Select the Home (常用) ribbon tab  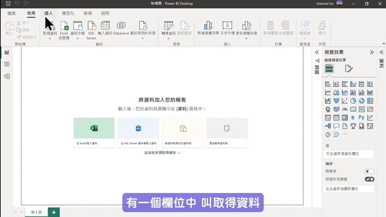coord(31,13)
